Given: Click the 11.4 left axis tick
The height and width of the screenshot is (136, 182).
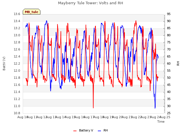Looking at the screenshot, I should (x=17, y=92).
